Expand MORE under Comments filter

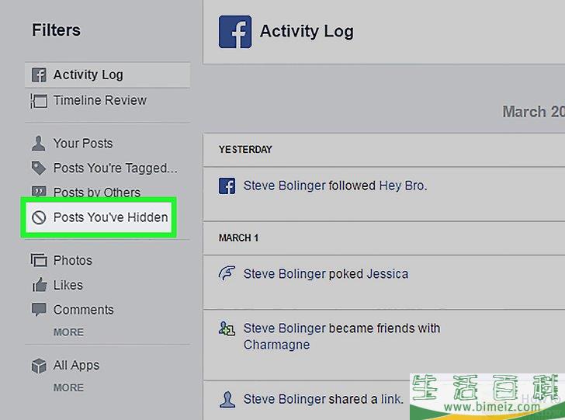[x=68, y=332]
